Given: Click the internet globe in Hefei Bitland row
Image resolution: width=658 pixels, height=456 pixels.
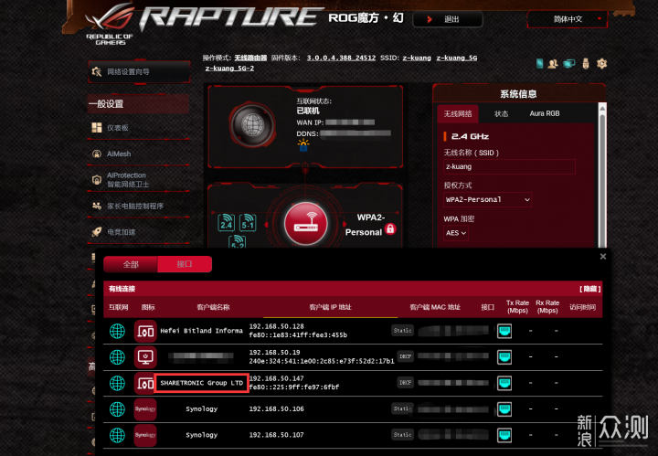Looking at the screenshot, I should point(117,331).
